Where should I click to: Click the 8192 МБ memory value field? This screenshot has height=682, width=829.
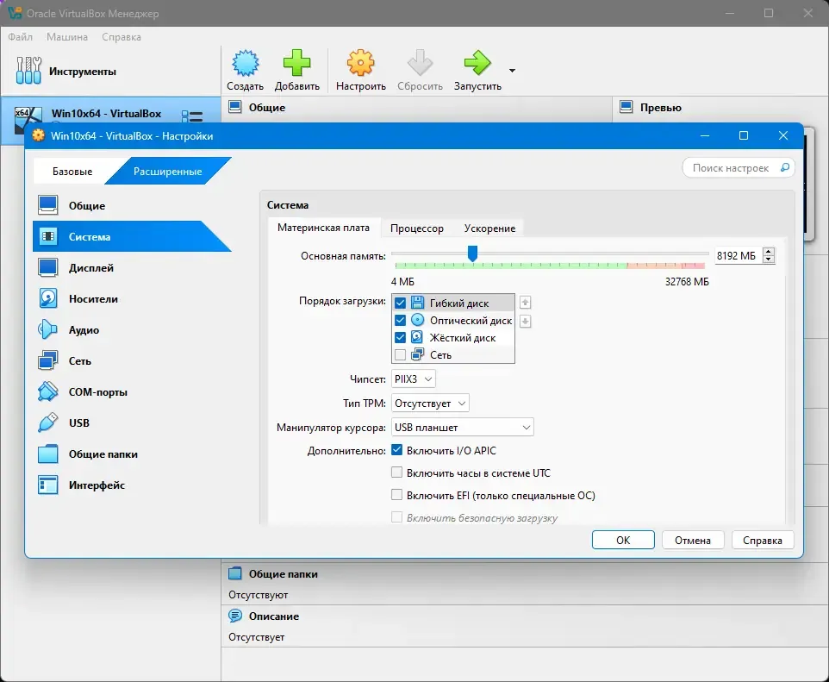[739, 255]
